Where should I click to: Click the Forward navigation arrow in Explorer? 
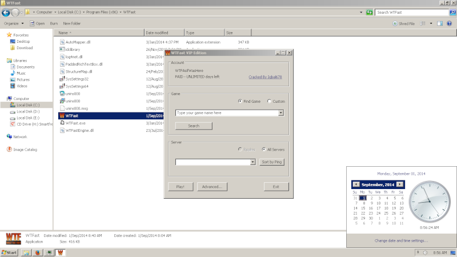point(15,12)
